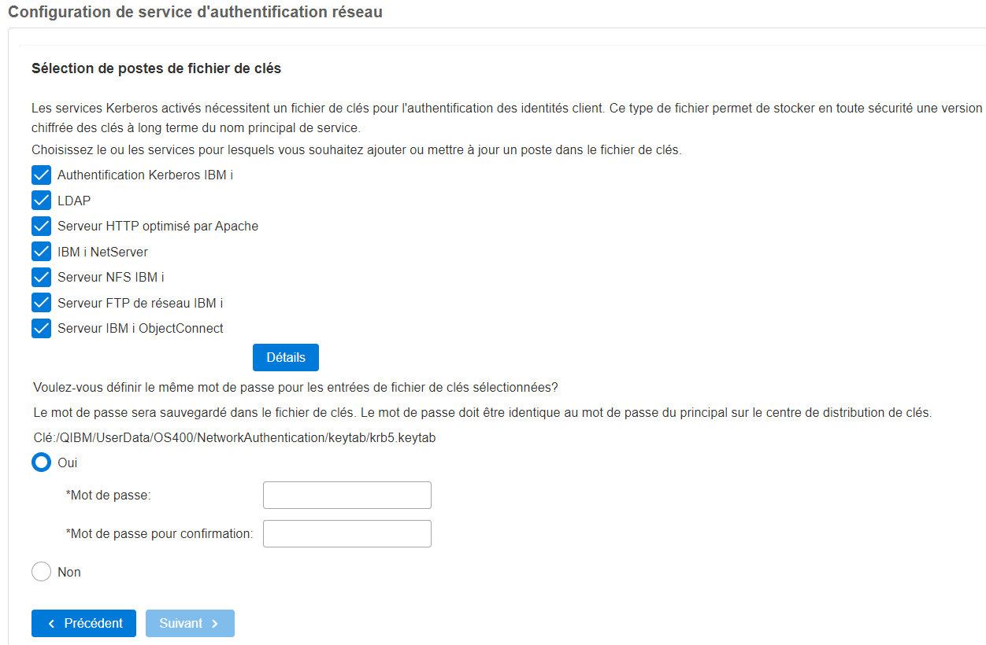Go back with the Précédent button
Image resolution: width=986 pixels, height=645 pixels.
coord(83,623)
